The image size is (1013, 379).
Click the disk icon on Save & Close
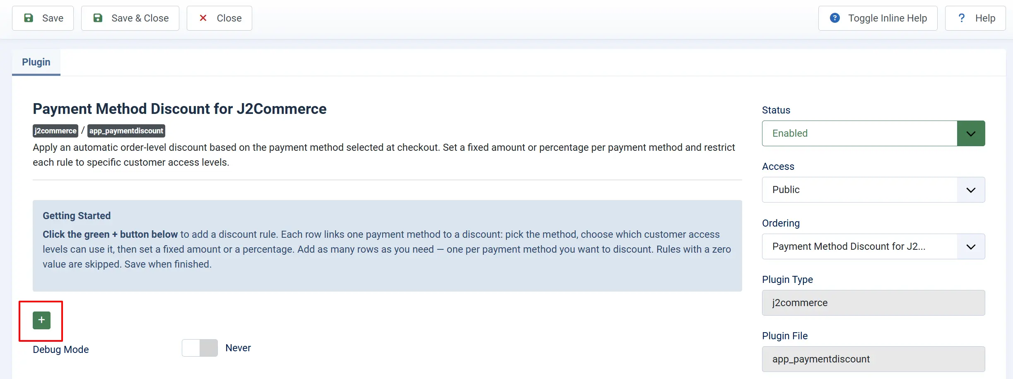click(x=98, y=18)
